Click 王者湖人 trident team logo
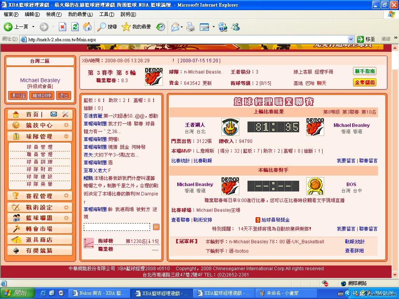This screenshot has height=299, width=399. 230,127
